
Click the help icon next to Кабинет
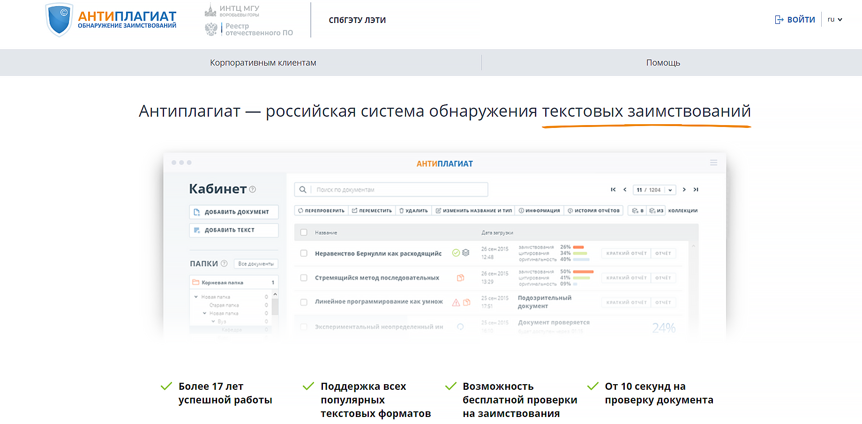coord(253,189)
